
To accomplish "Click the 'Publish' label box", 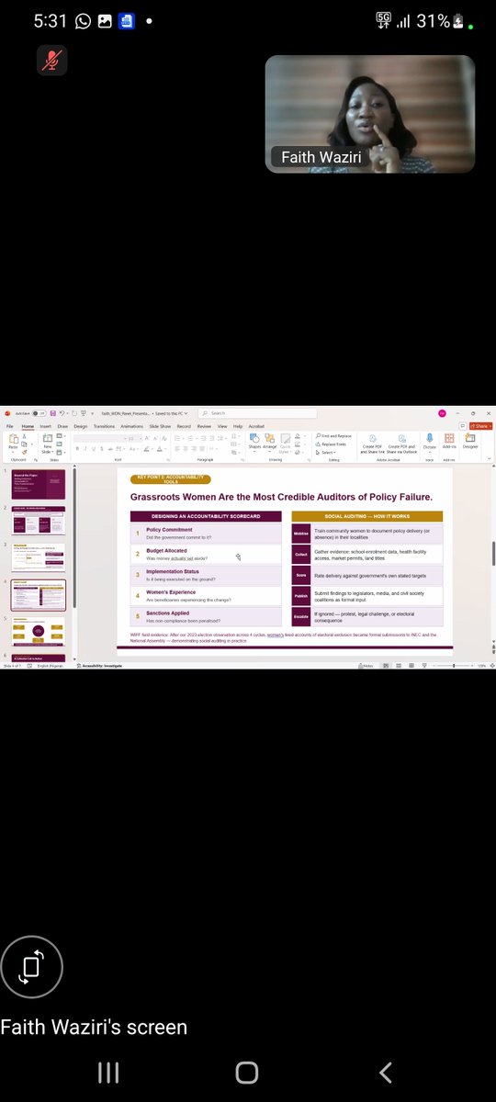I will [x=301, y=595].
